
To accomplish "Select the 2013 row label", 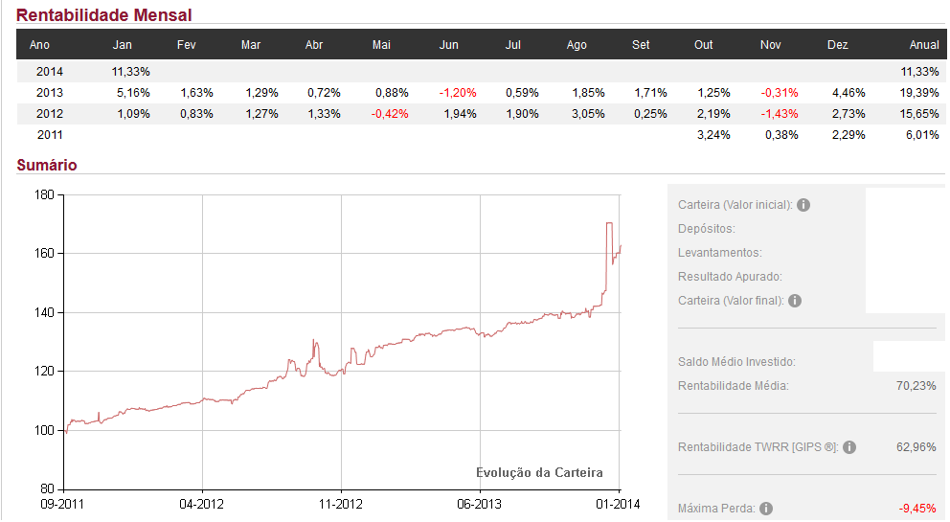I will pyautogui.click(x=49, y=93).
